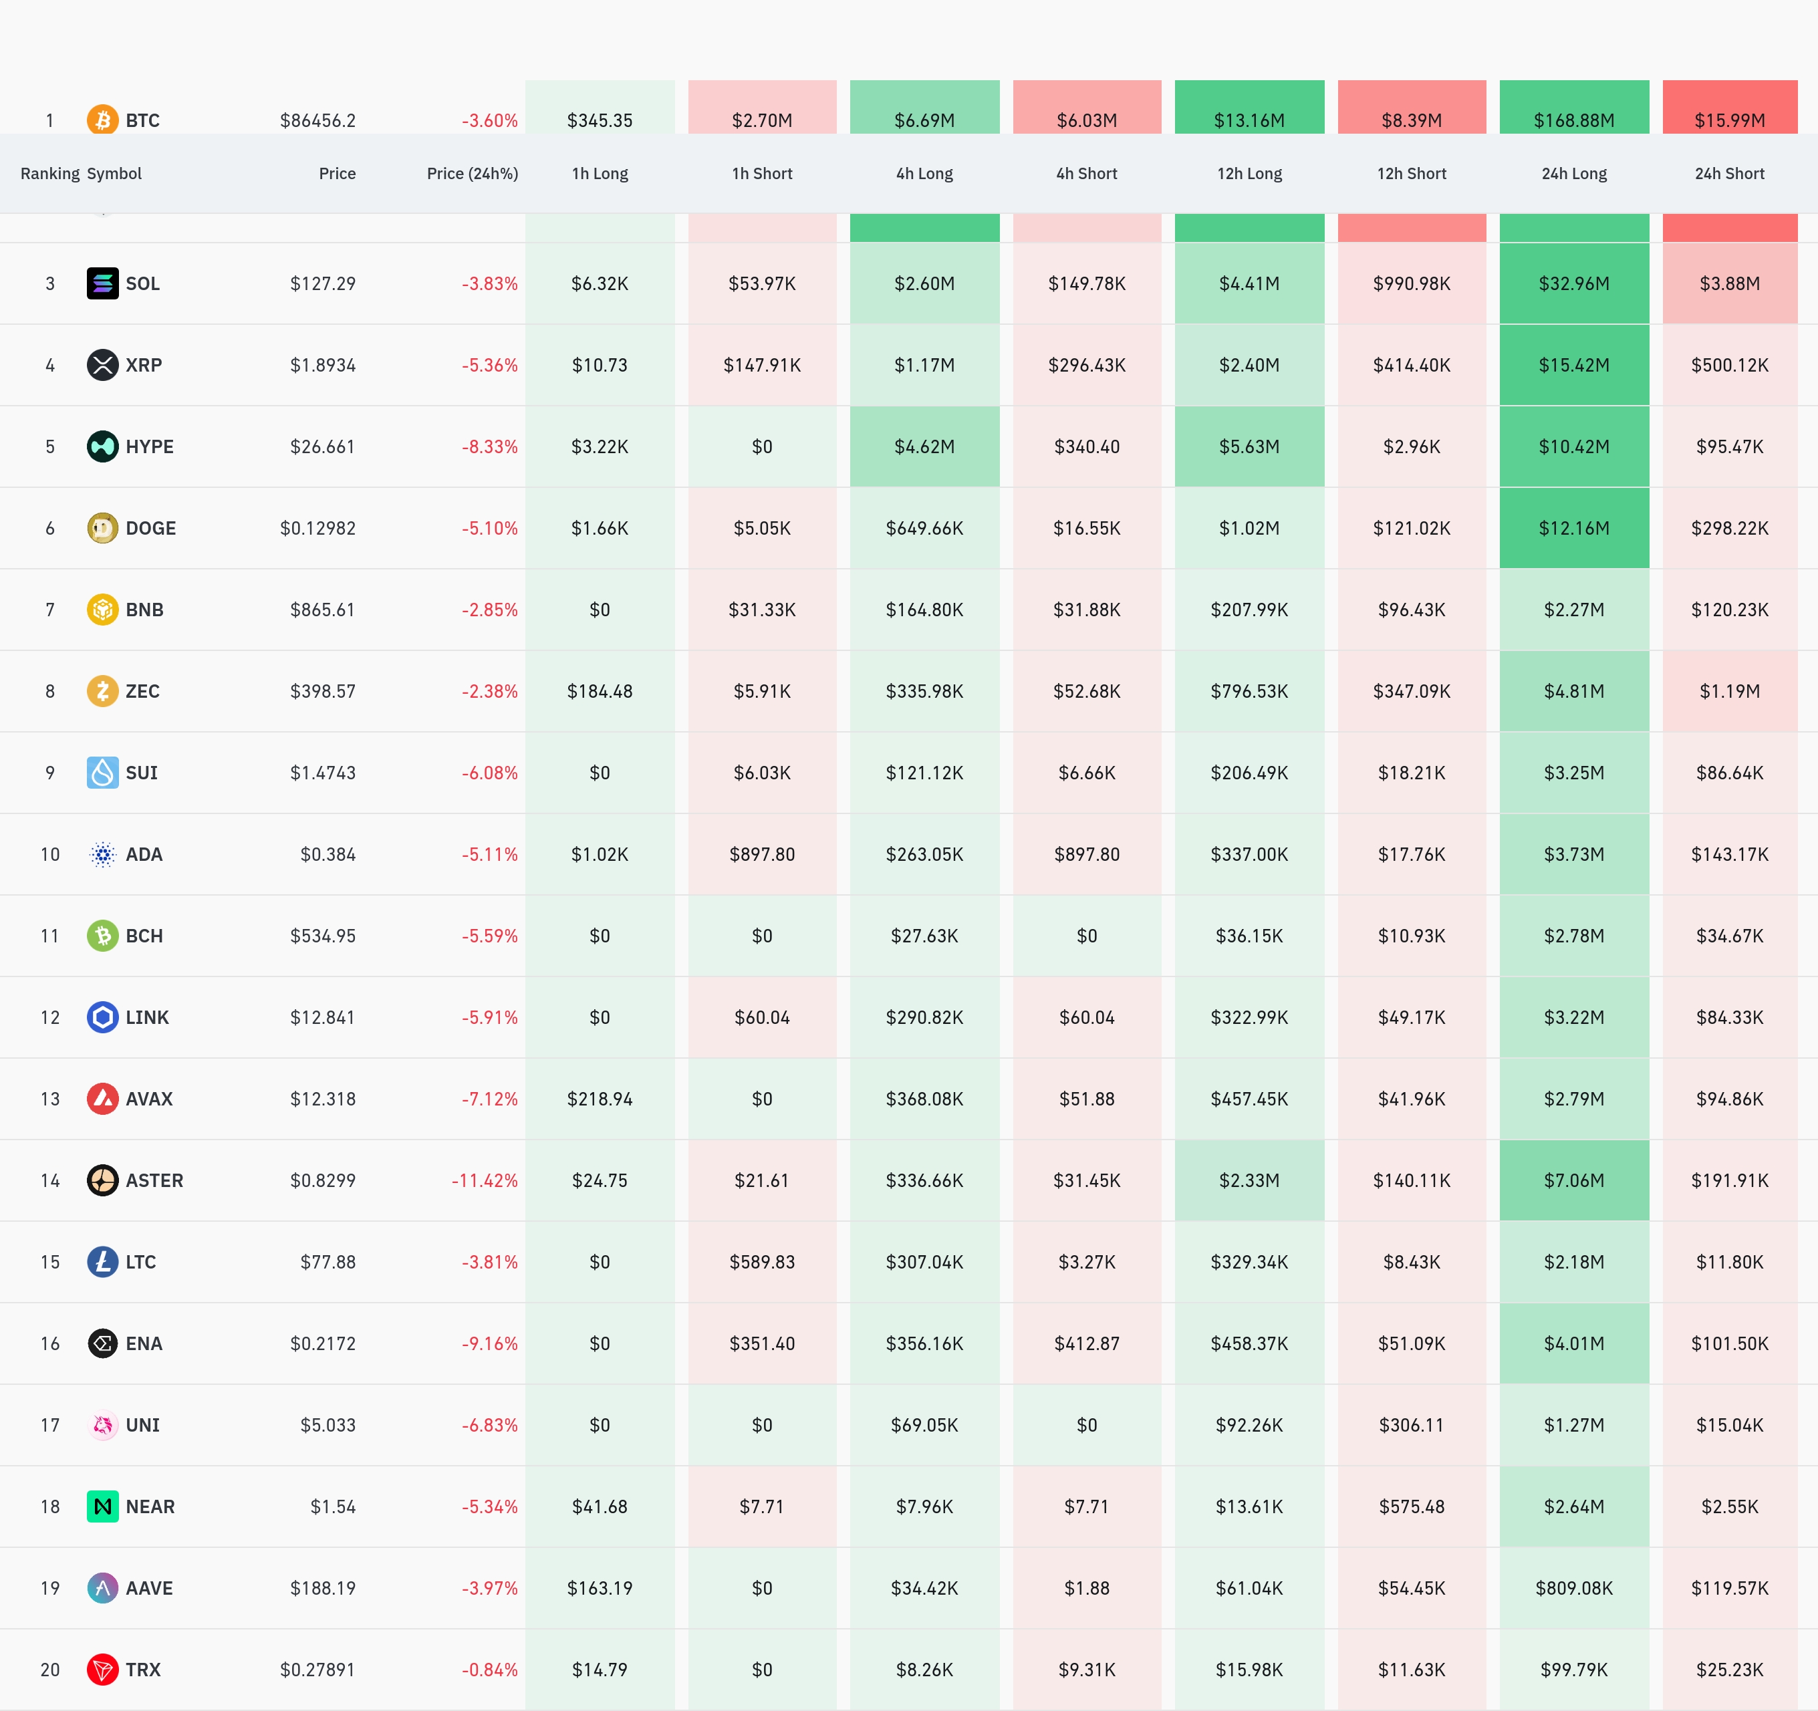The image size is (1818, 1711).
Task: Click the NEAR protocol icon
Action: (x=102, y=1506)
